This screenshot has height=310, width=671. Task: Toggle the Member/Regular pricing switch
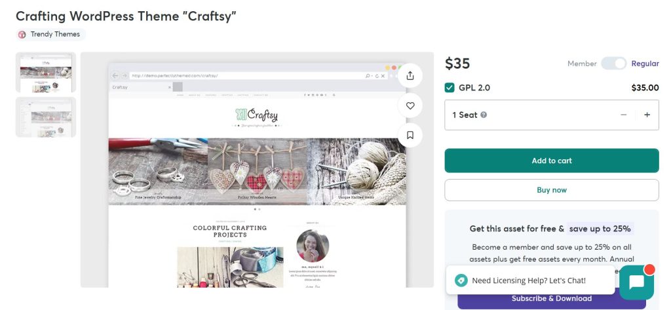click(613, 64)
